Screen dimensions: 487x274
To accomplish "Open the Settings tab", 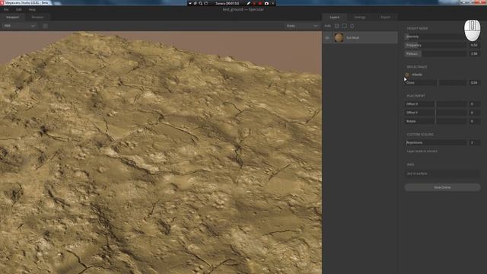I will pyautogui.click(x=360, y=17).
